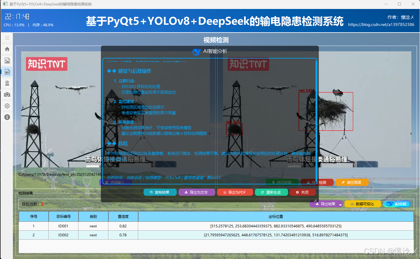The height and width of the screenshot is (259, 420).
Task: Select the ID002 table cell
Action: (x=63, y=235)
